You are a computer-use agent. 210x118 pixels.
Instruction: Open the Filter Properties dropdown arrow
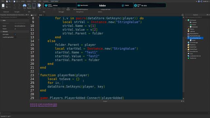point(28,17)
